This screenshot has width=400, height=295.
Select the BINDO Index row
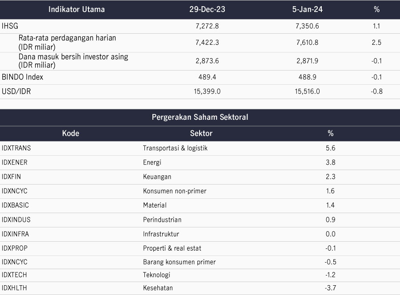point(200,77)
